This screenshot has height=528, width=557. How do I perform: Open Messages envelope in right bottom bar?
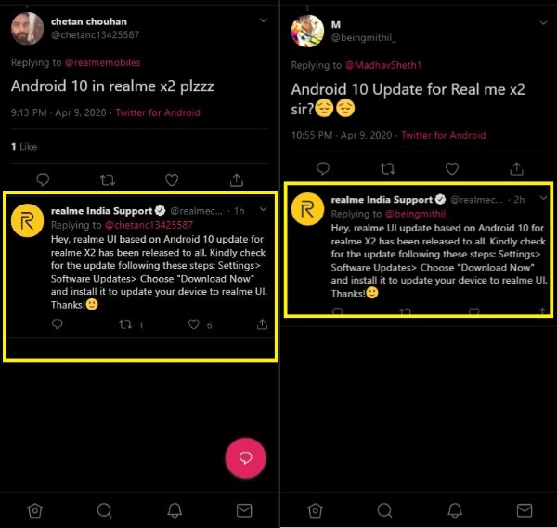(525, 510)
